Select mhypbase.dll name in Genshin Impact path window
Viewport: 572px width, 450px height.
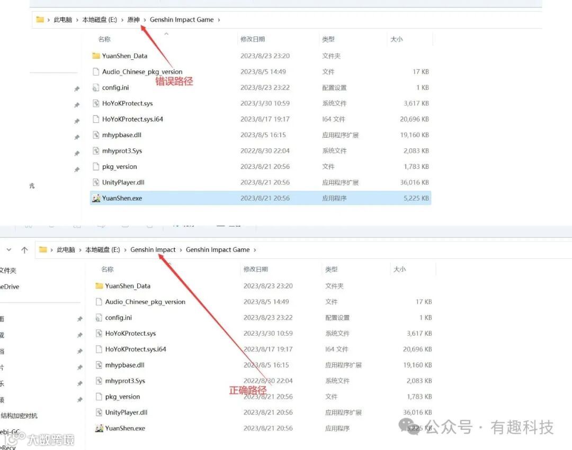click(125, 365)
